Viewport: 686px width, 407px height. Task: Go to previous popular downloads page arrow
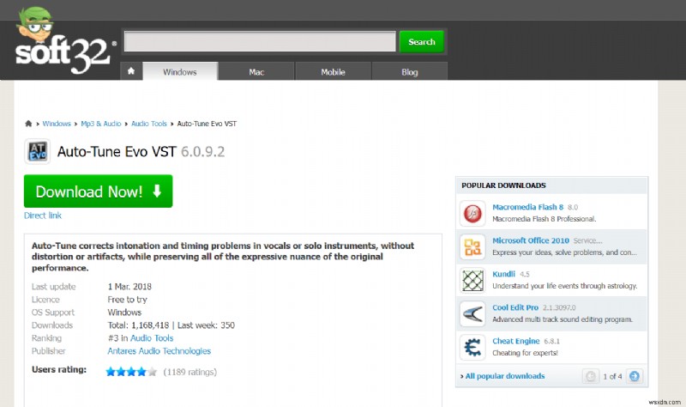click(590, 376)
